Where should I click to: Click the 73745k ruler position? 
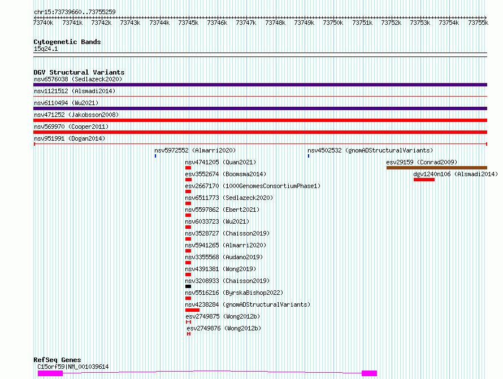(x=188, y=23)
